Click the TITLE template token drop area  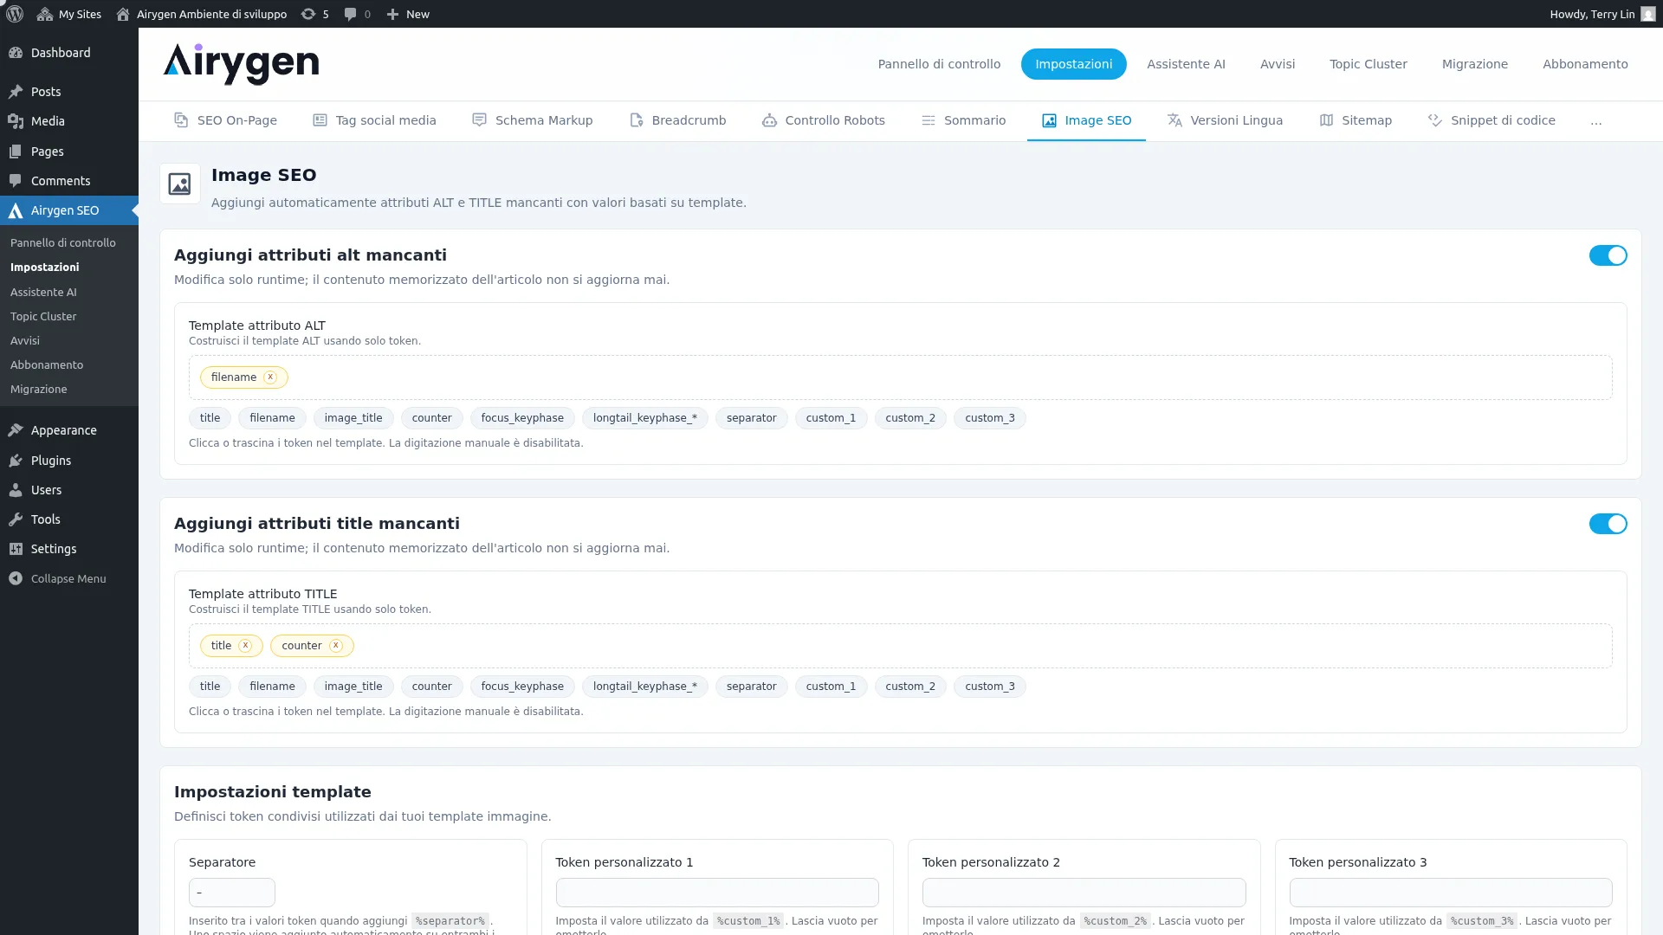pos(901,646)
